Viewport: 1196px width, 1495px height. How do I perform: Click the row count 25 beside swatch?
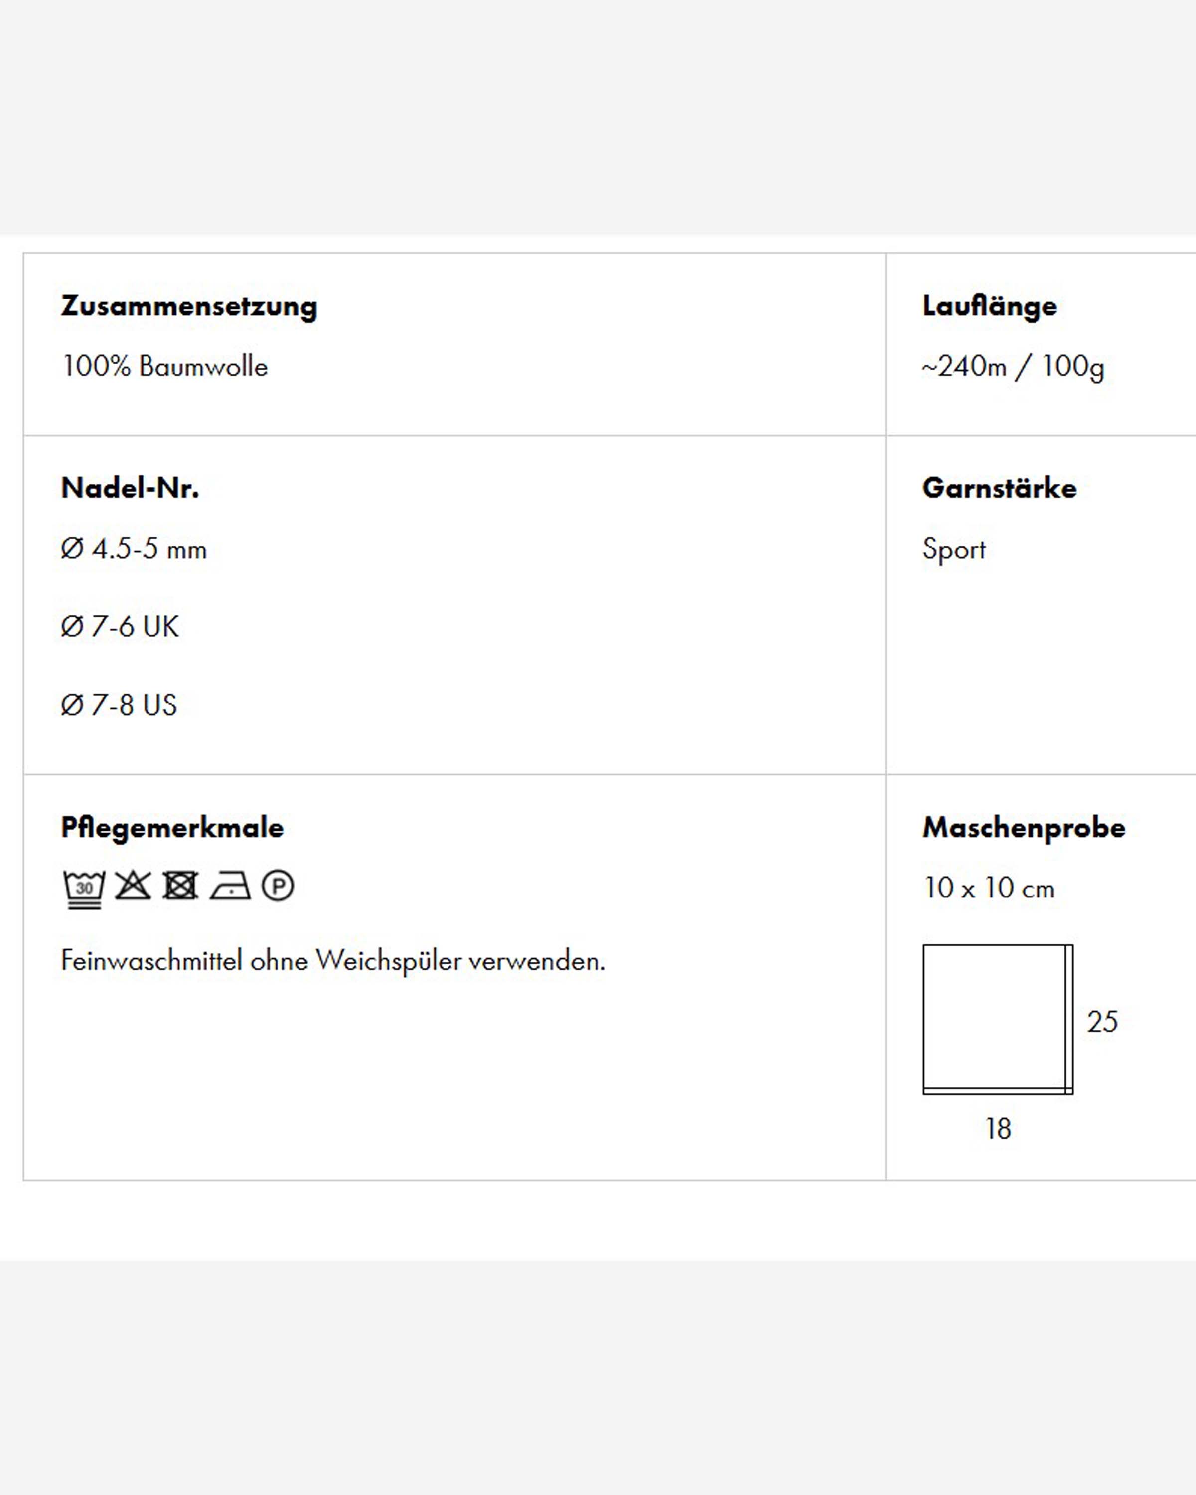point(1102,1022)
